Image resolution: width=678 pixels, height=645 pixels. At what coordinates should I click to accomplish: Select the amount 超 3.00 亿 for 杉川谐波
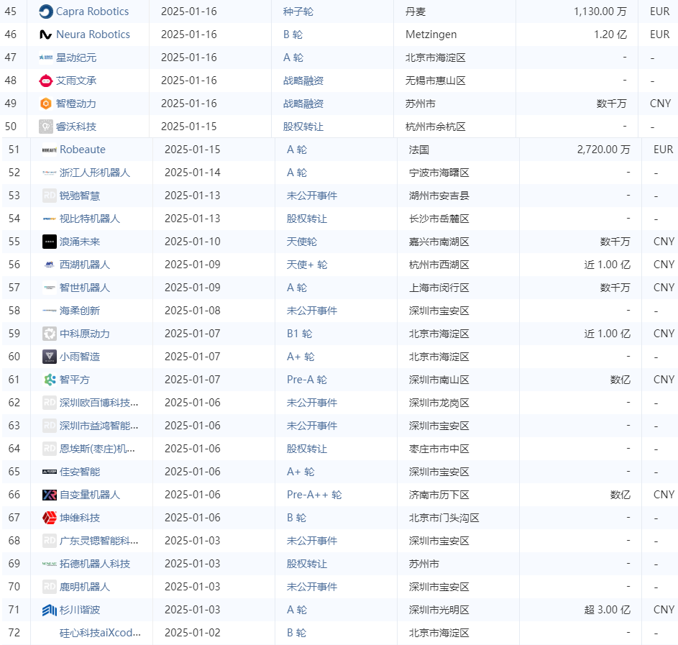(x=607, y=610)
